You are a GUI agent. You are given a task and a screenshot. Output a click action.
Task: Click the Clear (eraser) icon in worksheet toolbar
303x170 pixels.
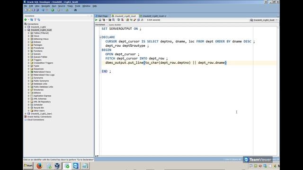pyautogui.click(x=134, y=20)
